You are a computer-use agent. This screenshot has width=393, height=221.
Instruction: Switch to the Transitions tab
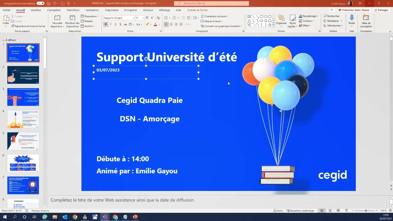click(73, 10)
